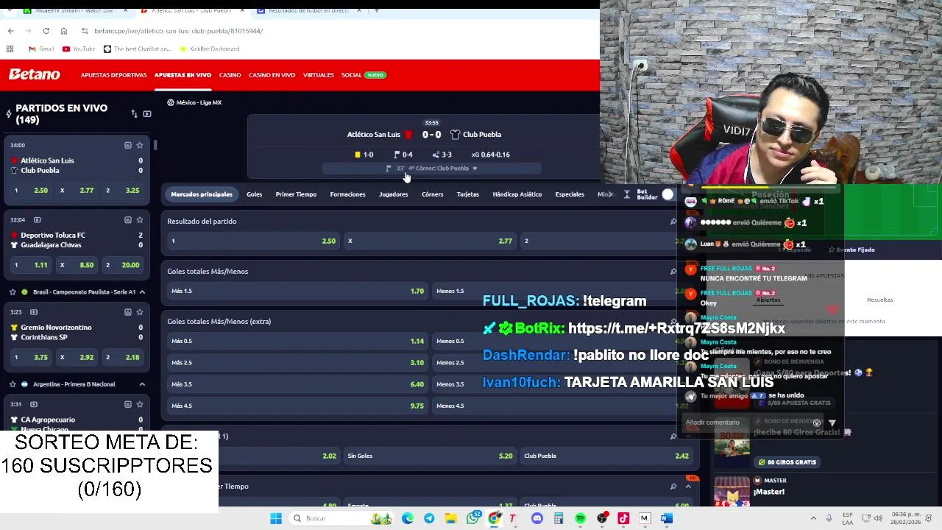Collapse the Primer Tiempo market section chevron

point(688,486)
